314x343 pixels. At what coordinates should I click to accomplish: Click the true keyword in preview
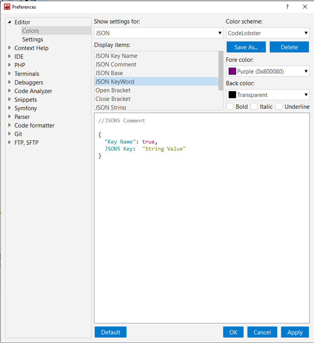point(149,142)
